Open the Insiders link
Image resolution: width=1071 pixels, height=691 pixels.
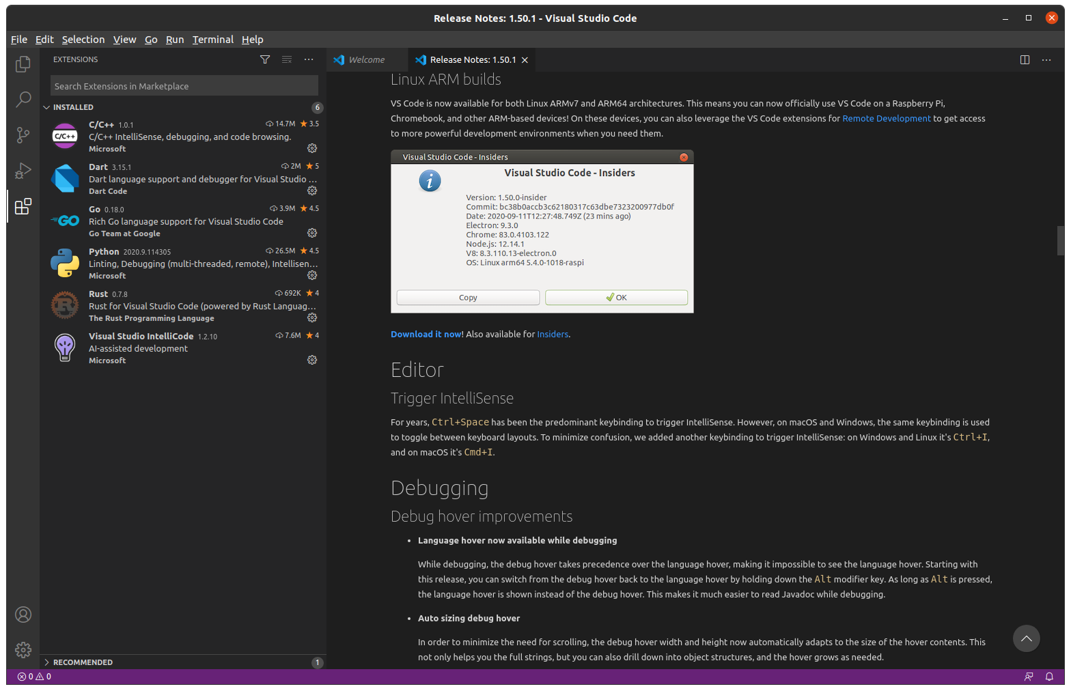pos(553,335)
